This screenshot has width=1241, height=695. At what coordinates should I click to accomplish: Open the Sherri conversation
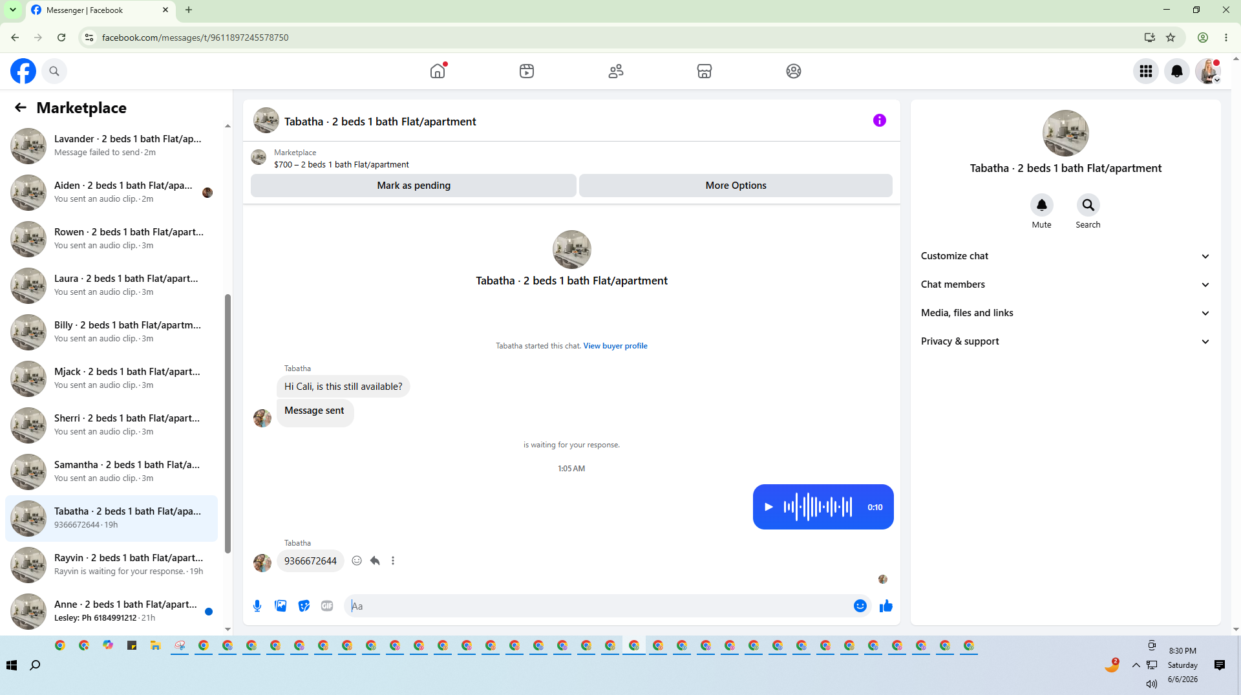[x=111, y=425]
